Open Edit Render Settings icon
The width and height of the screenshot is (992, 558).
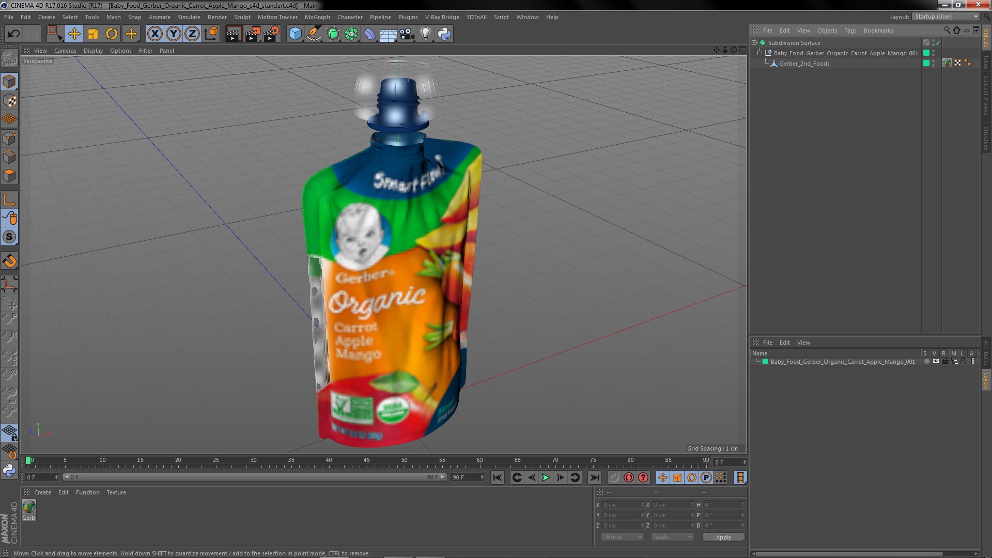272,34
